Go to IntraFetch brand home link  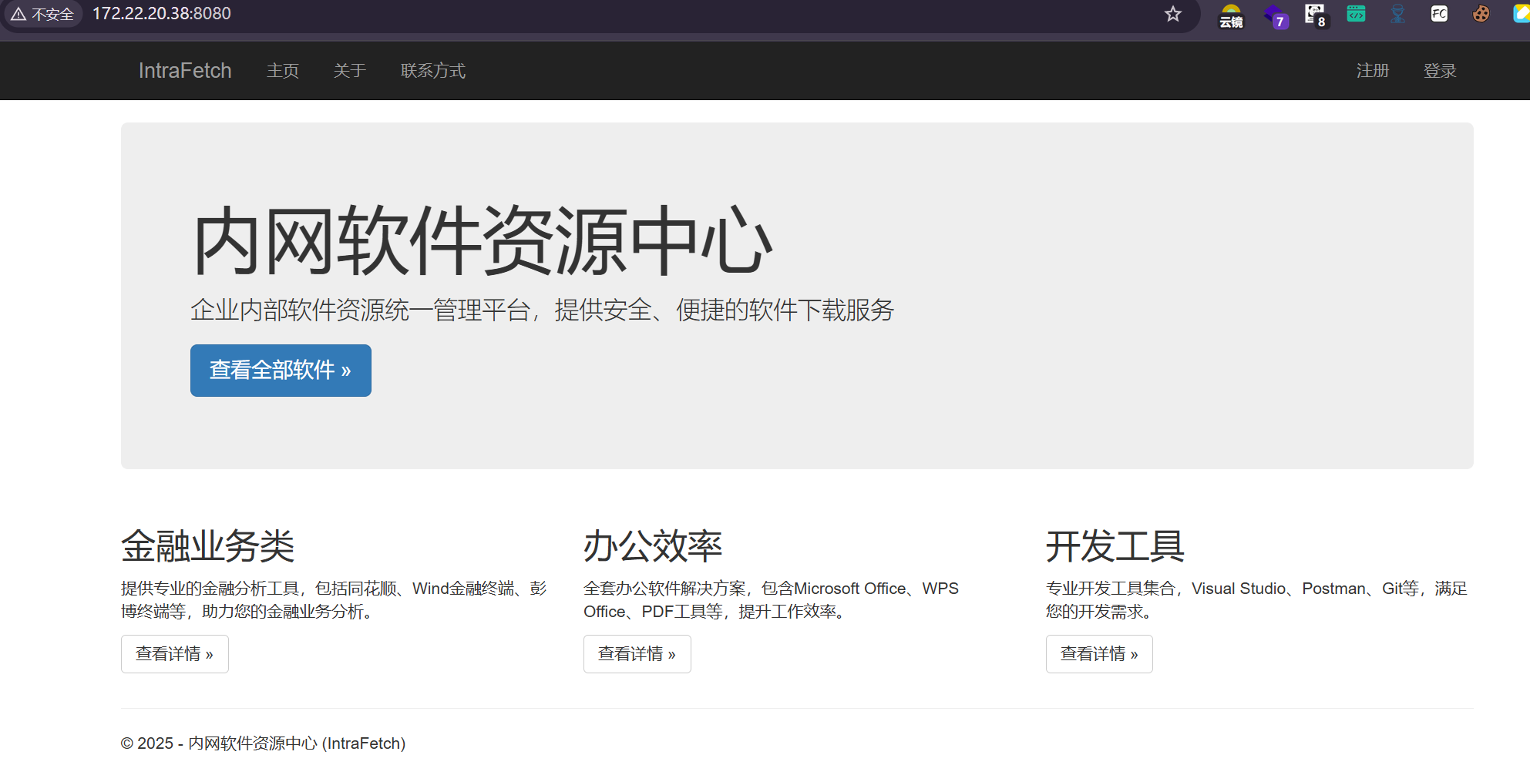click(185, 71)
